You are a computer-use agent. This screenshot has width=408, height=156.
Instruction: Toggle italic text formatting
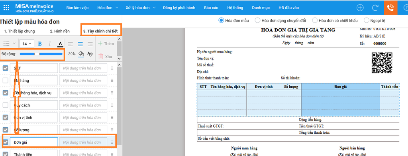coord(50,43)
